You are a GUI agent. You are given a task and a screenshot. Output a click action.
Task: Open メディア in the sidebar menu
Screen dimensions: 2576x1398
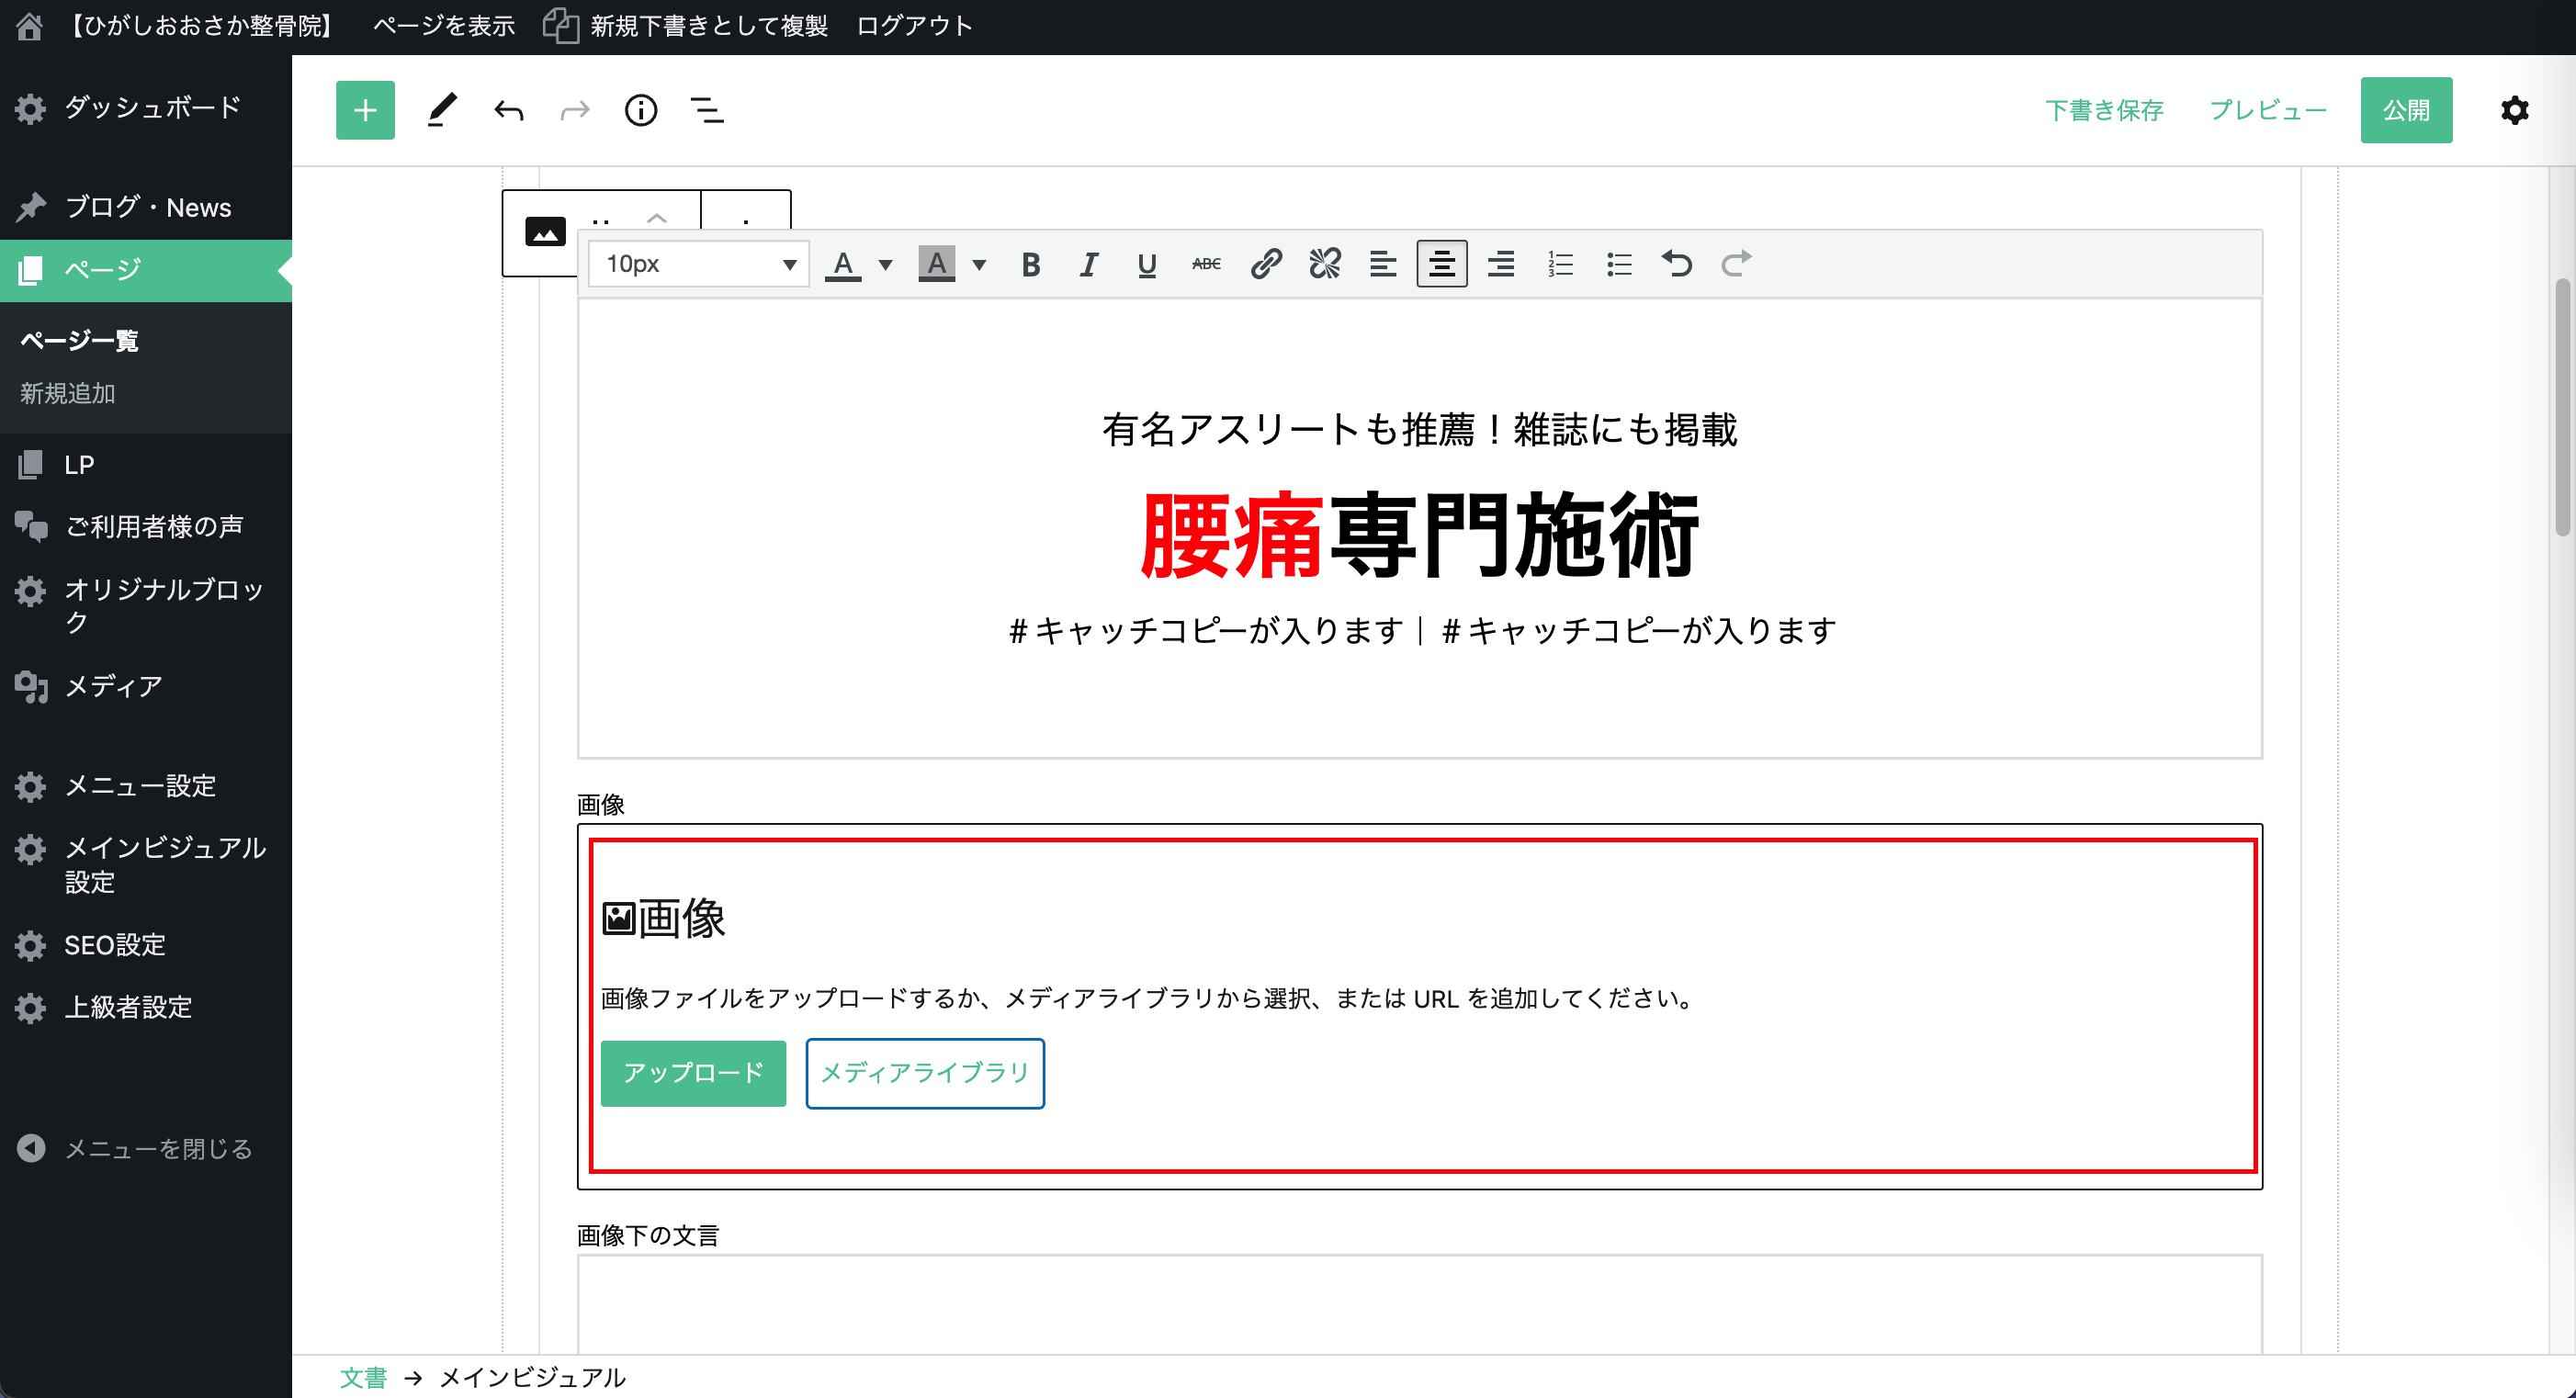coord(113,686)
